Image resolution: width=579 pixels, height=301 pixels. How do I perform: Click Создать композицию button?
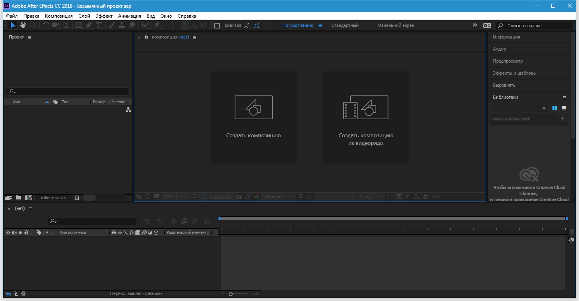[254, 117]
